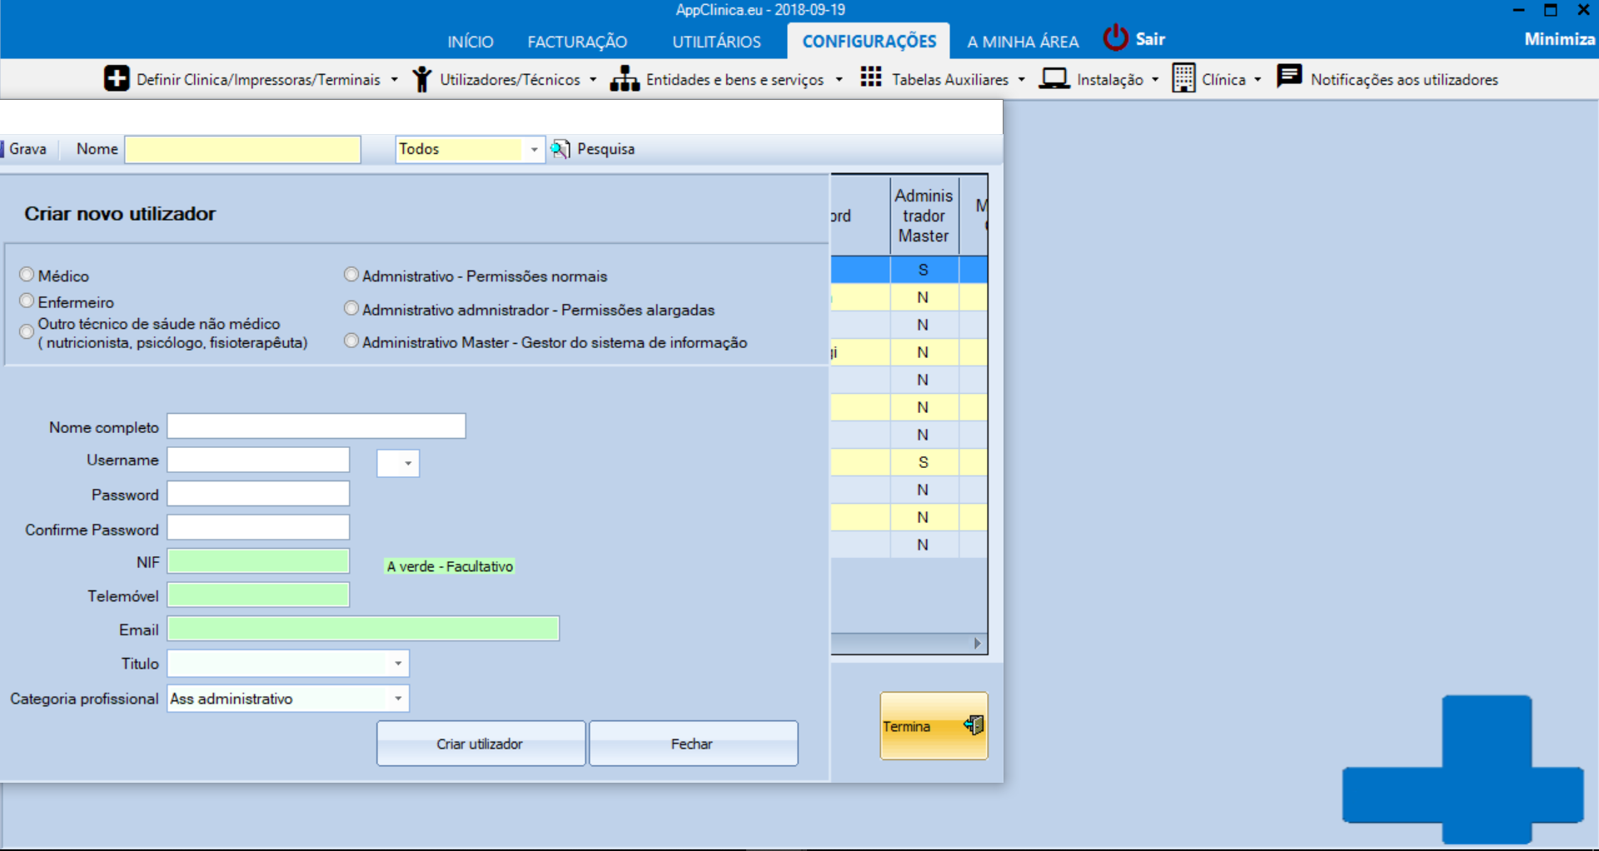Viewport: 1599px width, 851px height.
Task: Click the Notificações message icon
Action: point(1289,77)
